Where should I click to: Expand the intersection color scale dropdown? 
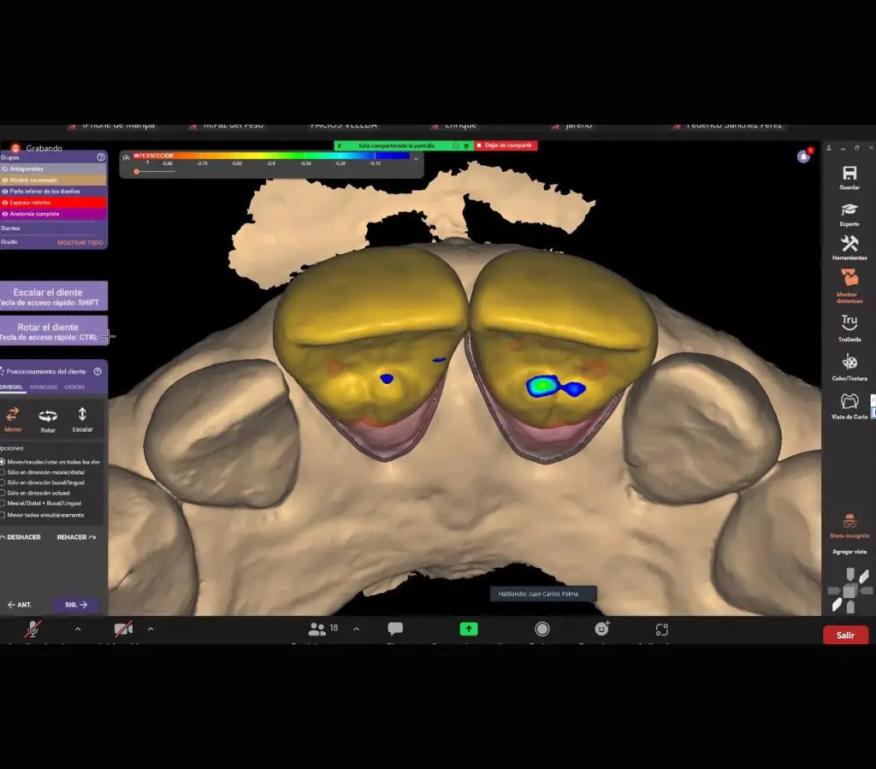[417, 158]
